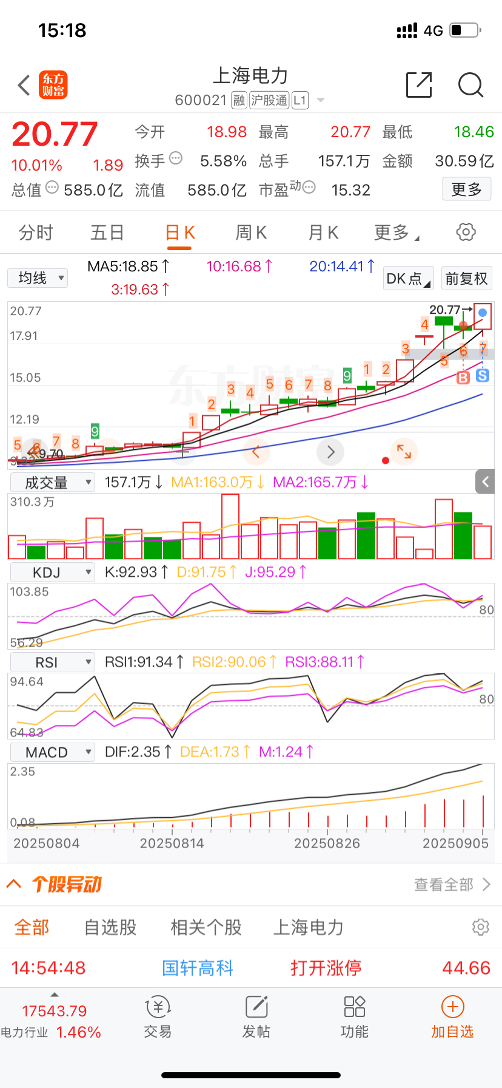Open the DK点 dropdown
The width and height of the screenshot is (502, 1088).
409,279
